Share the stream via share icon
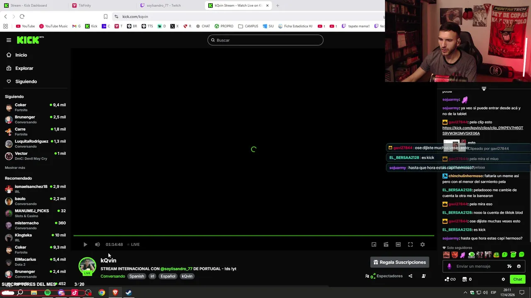The width and height of the screenshot is (531, 298). (x=410, y=276)
